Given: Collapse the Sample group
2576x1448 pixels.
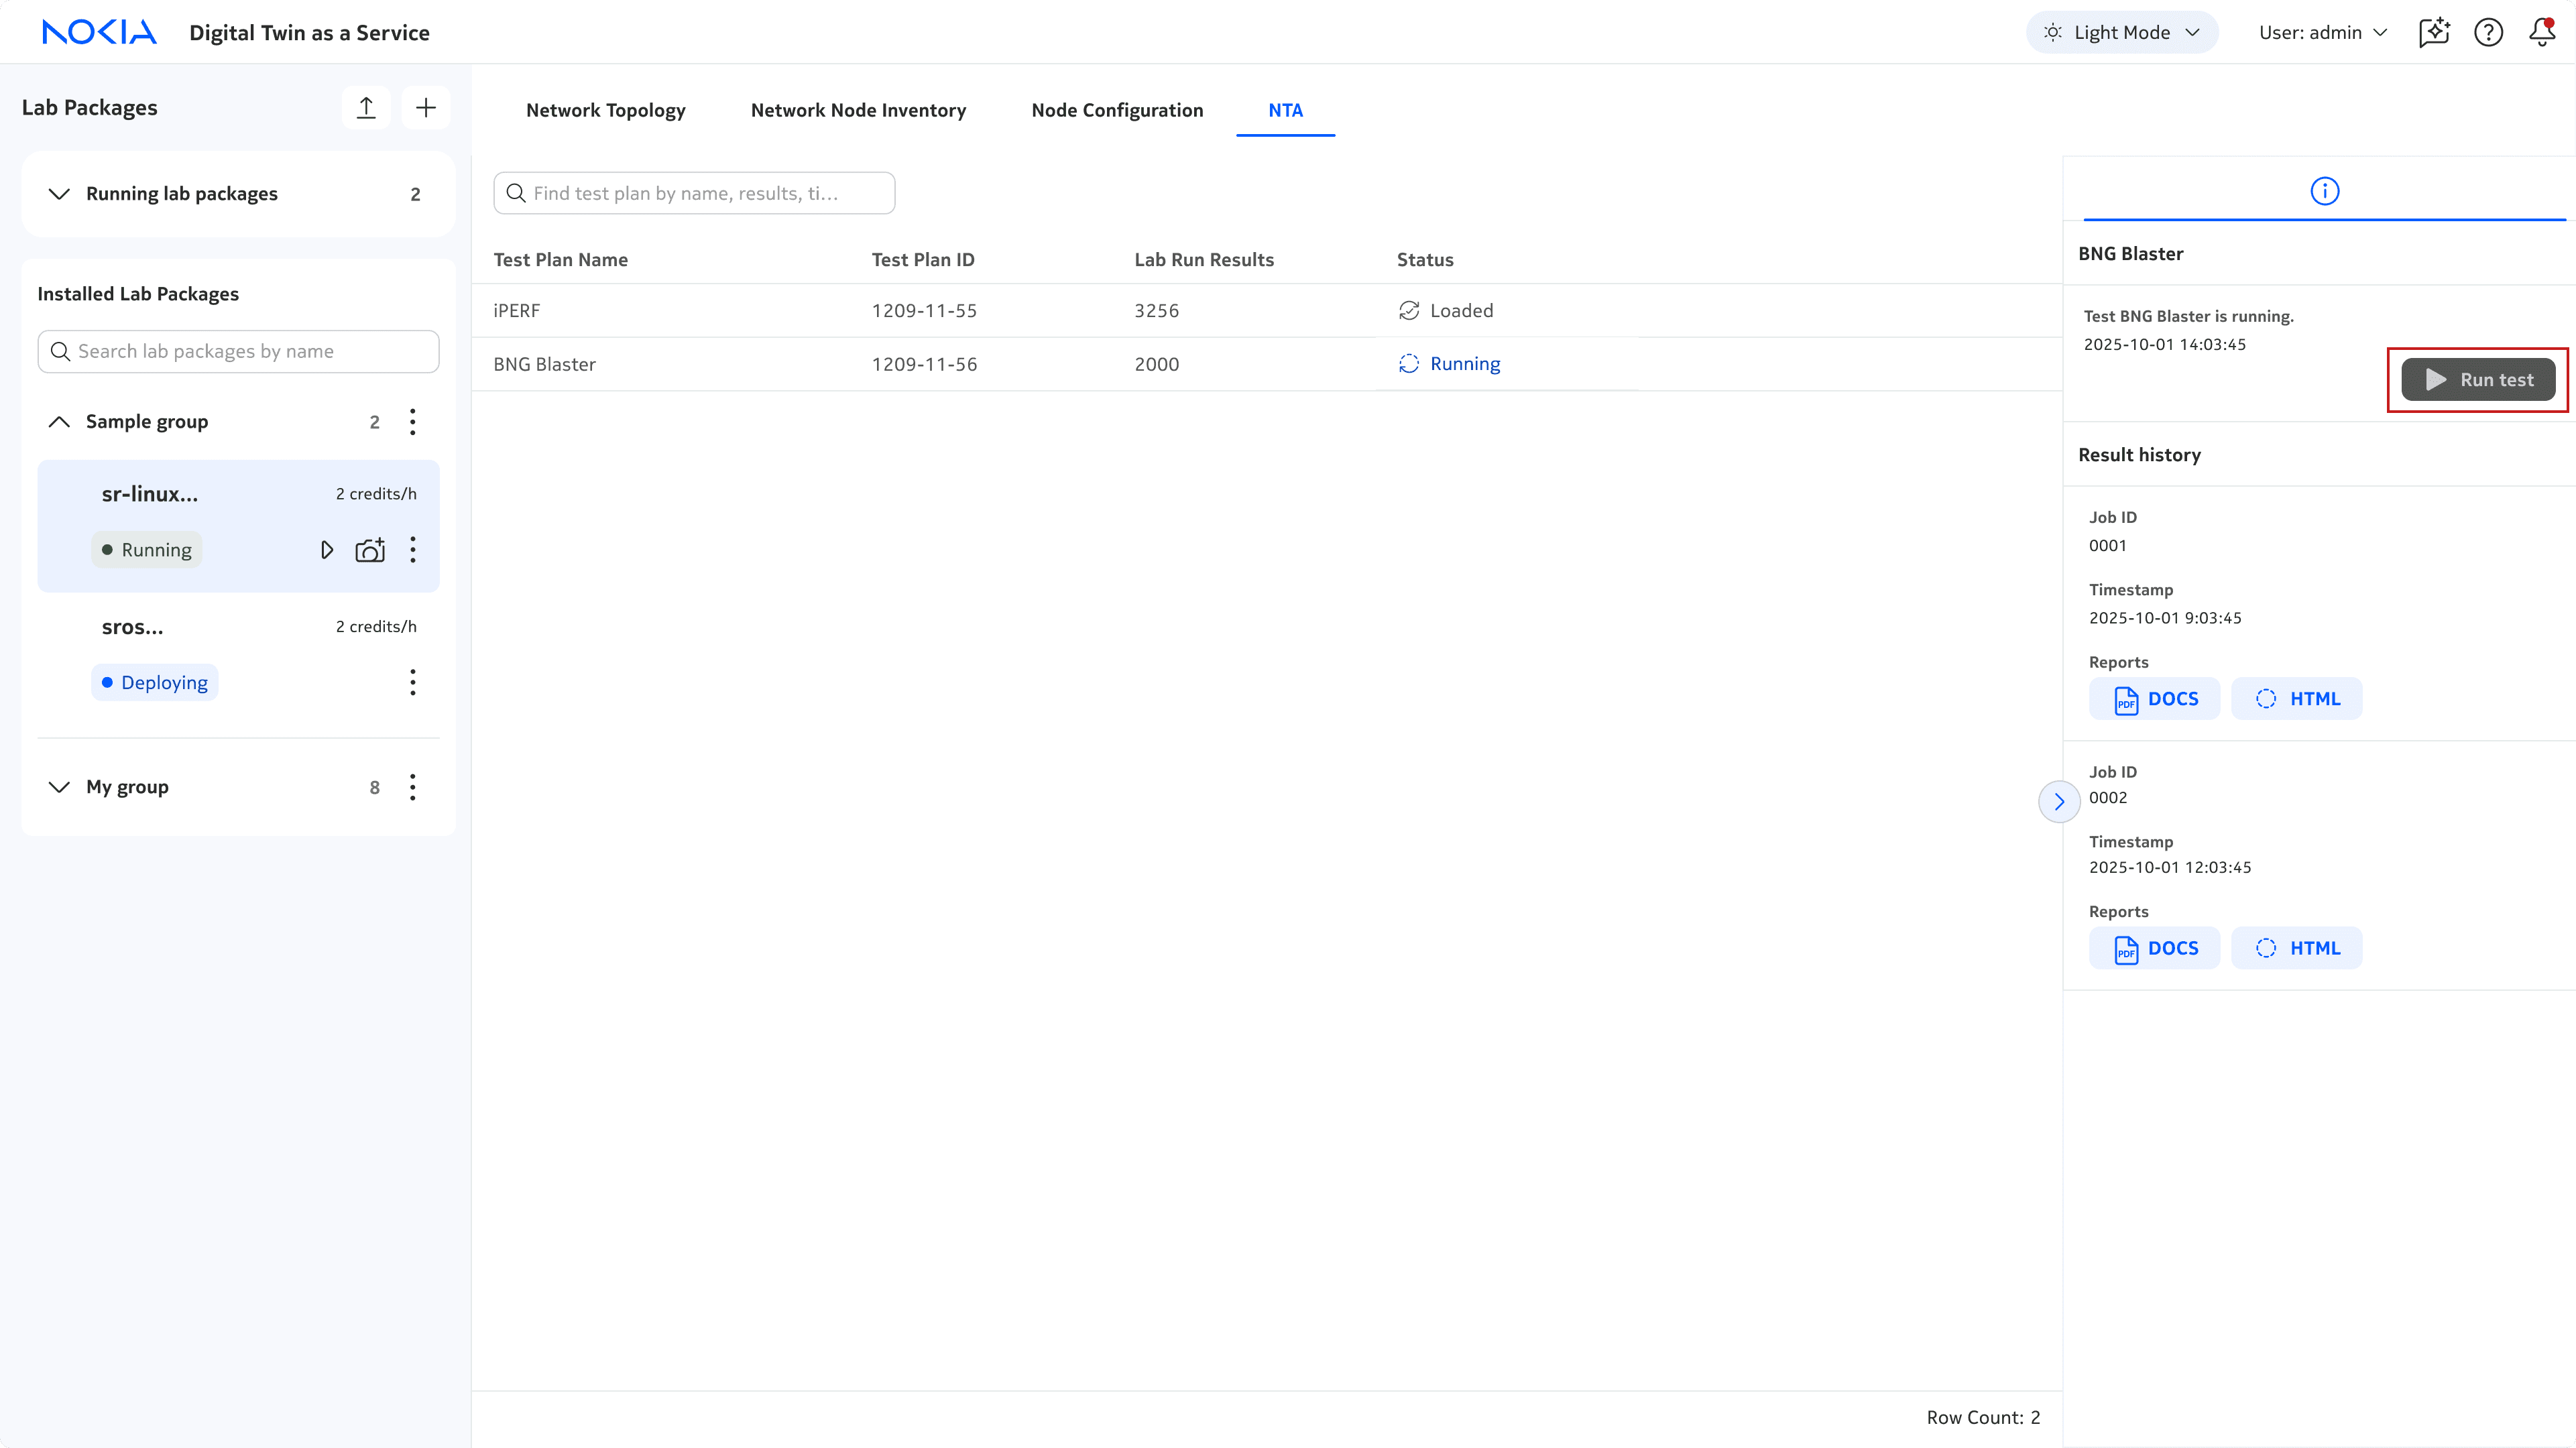Looking at the screenshot, I should tap(59, 422).
